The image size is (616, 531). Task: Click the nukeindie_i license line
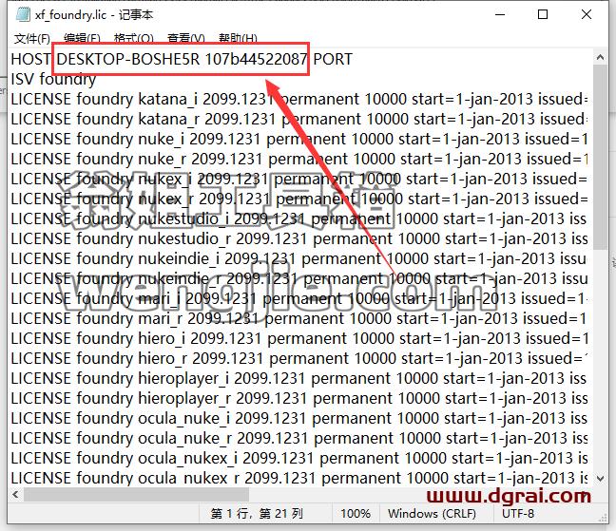click(x=299, y=259)
